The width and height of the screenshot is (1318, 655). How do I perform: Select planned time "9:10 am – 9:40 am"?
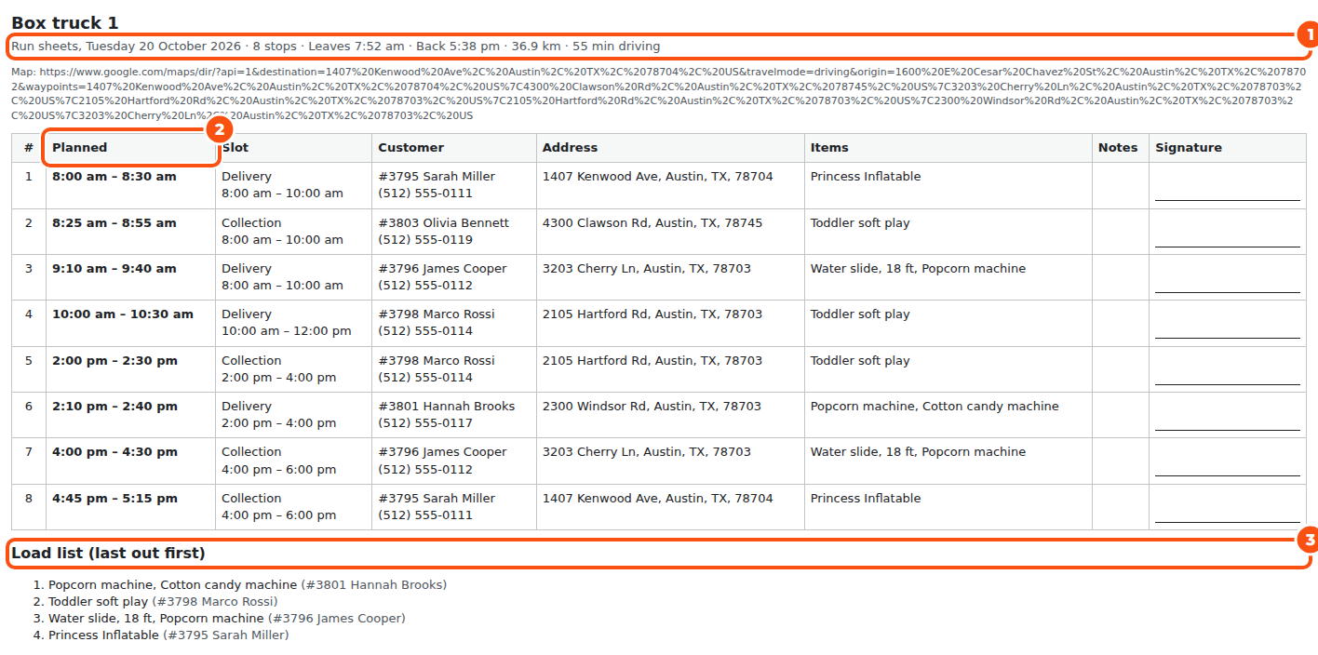pyautogui.click(x=114, y=268)
